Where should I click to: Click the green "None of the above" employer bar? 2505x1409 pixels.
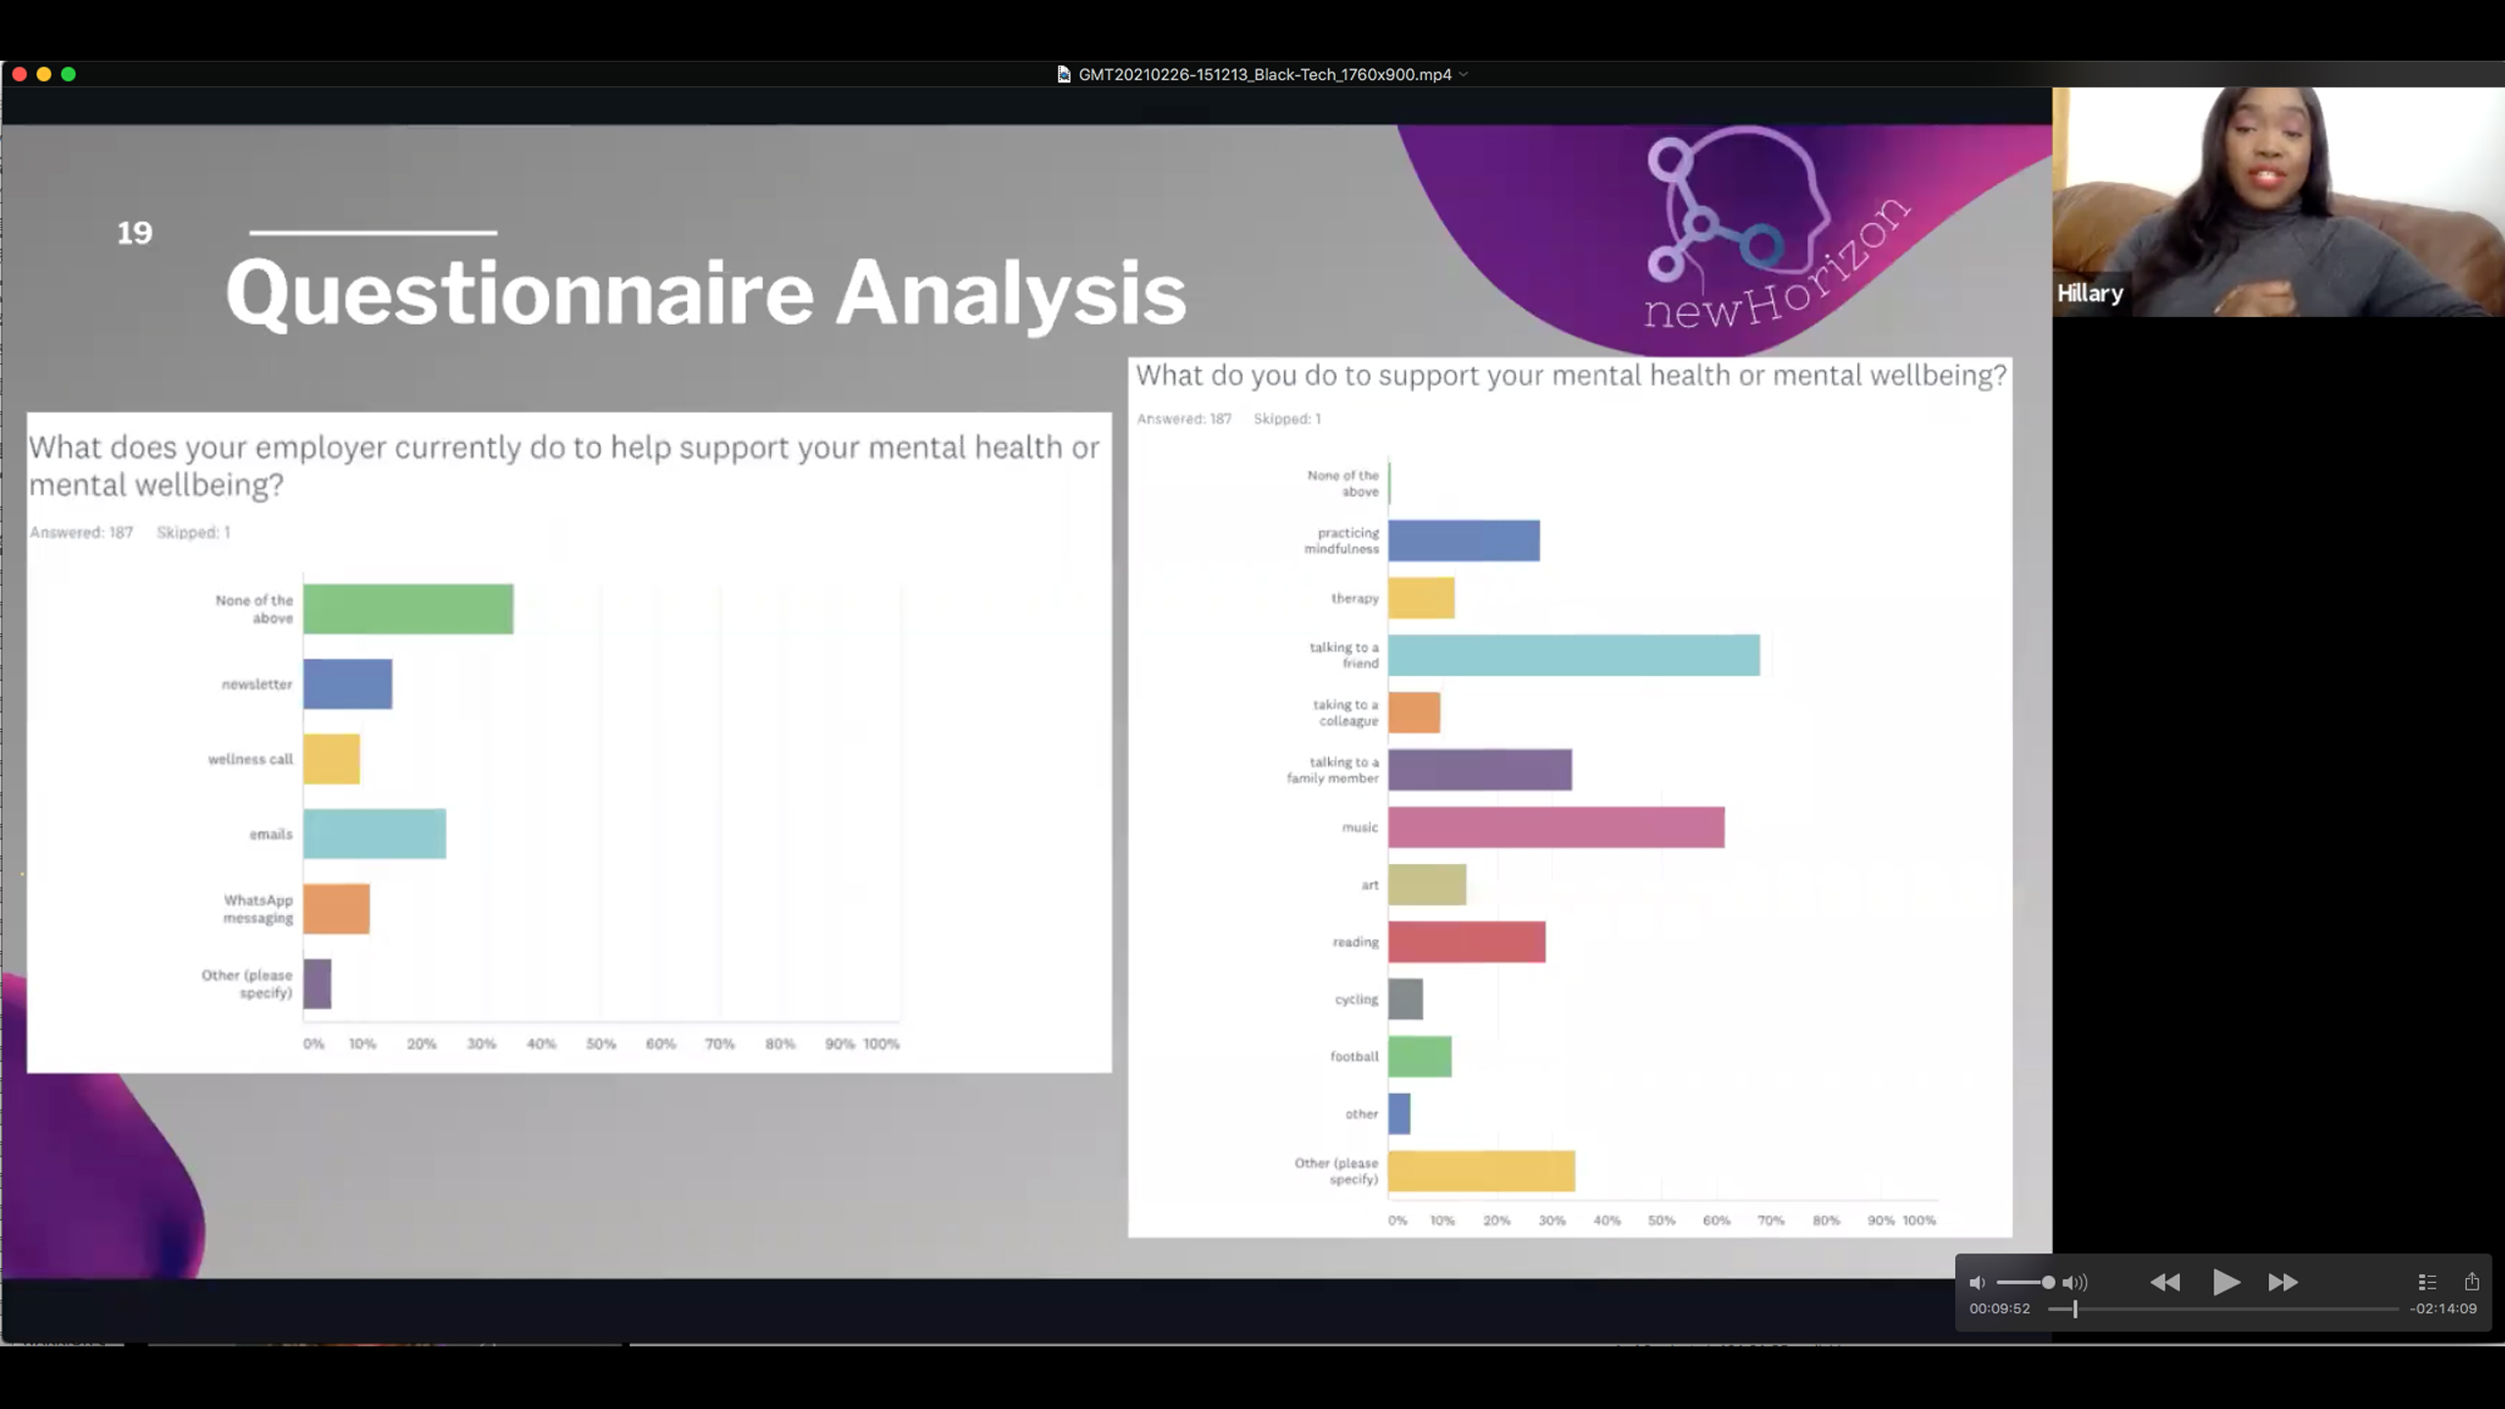coord(408,609)
